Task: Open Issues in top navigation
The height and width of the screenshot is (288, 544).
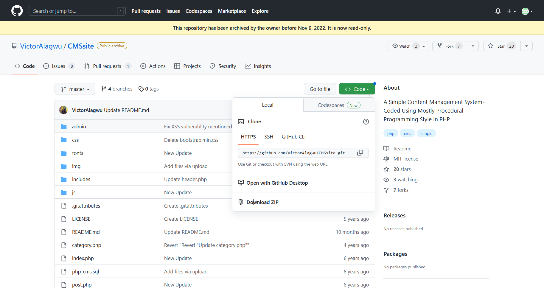Action: coord(173,11)
